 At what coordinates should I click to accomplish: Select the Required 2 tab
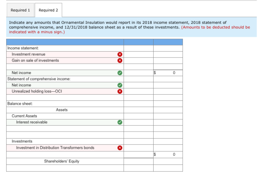click(x=48, y=10)
